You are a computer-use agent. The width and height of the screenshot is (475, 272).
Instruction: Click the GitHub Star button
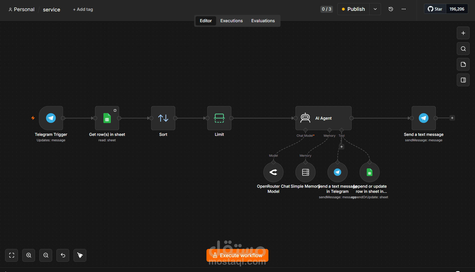click(x=435, y=9)
